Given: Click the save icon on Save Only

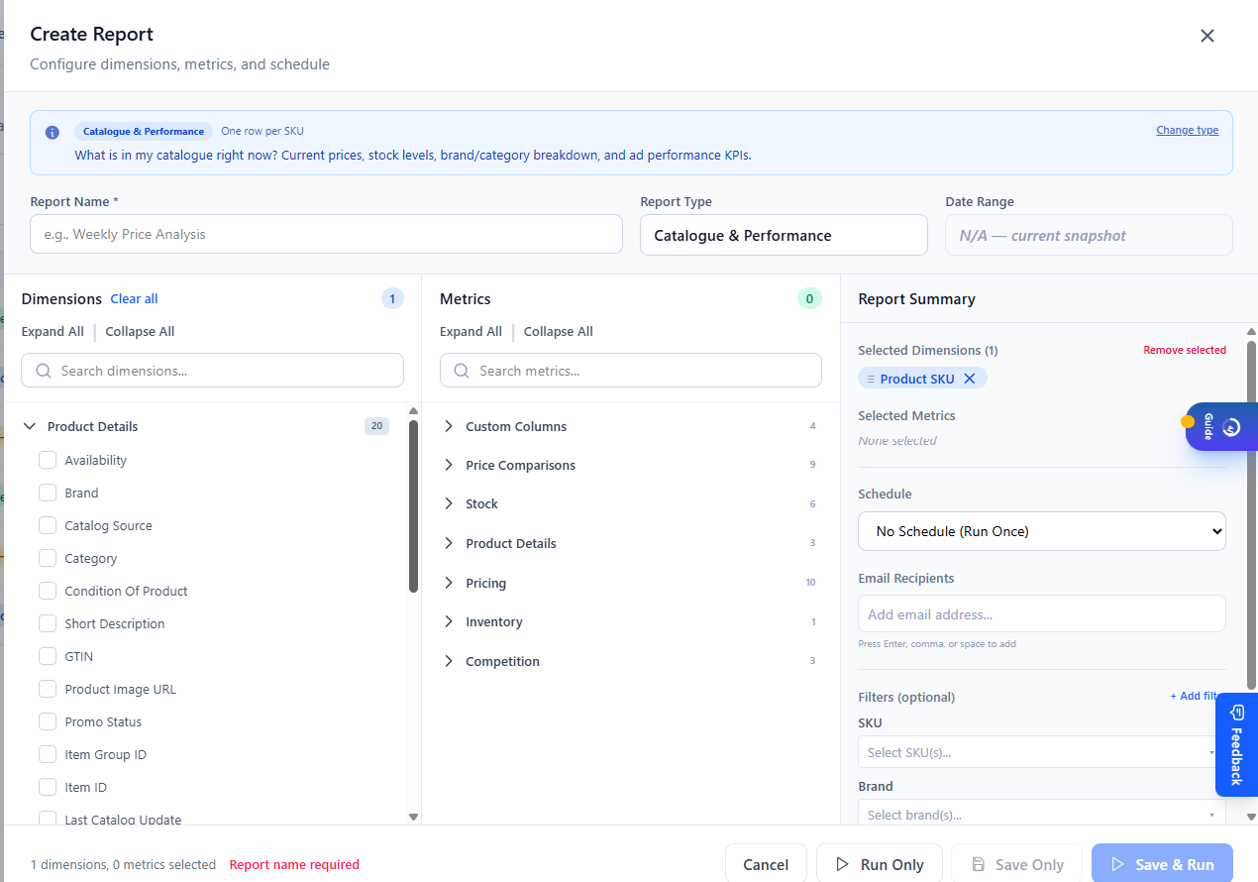Looking at the screenshot, I should coord(978,864).
